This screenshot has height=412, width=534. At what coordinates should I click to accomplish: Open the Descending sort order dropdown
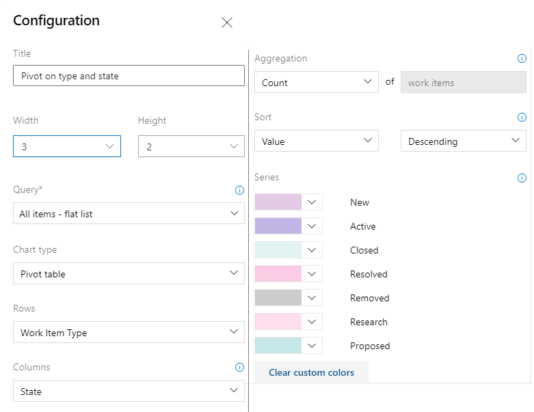(x=464, y=141)
